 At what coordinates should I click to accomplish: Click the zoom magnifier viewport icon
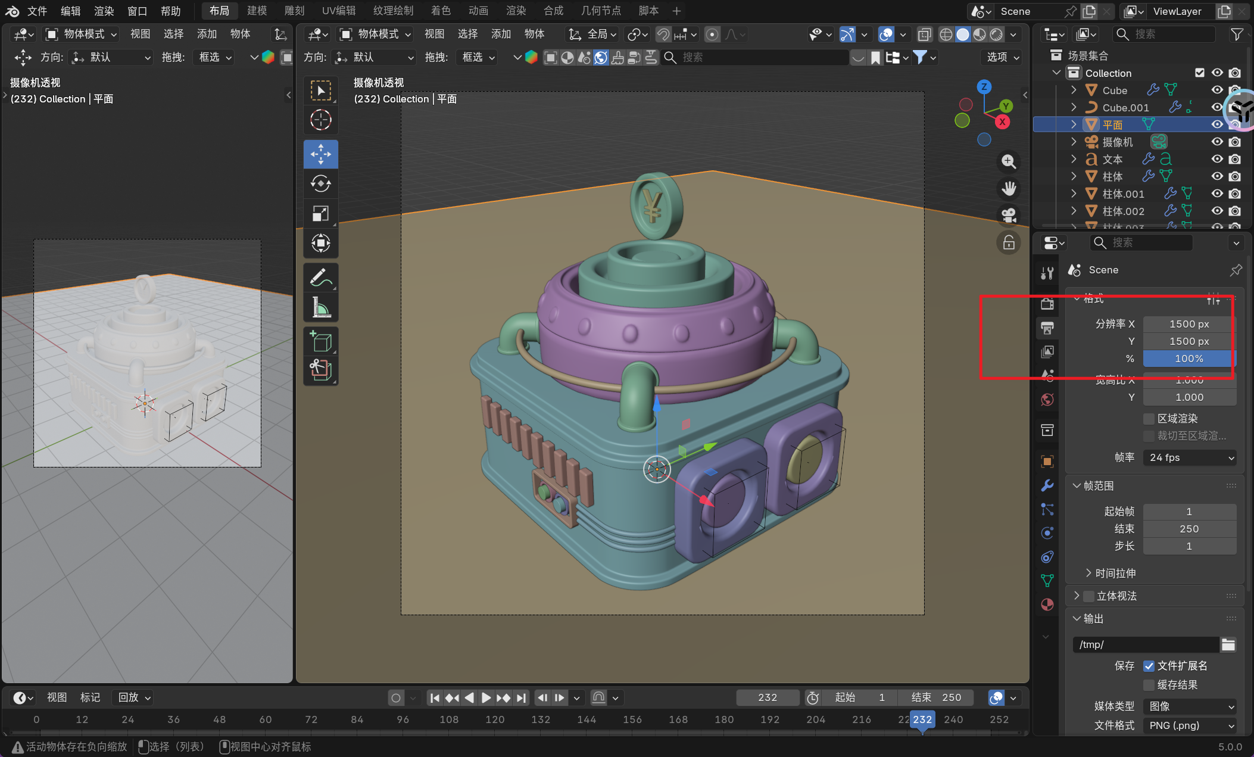[x=1009, y=161]
